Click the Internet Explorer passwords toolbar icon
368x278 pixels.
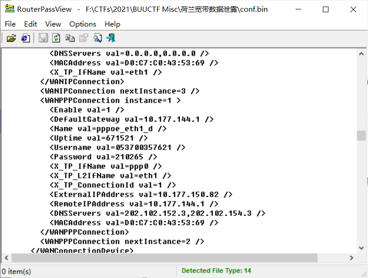click(x=25, y=38)
